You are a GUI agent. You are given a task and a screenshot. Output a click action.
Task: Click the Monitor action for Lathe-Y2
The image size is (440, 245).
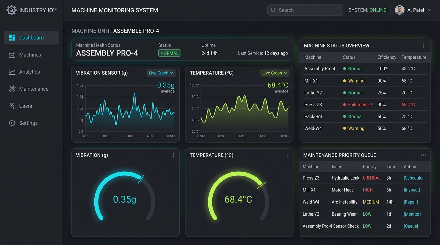click(x=412, y=214)
